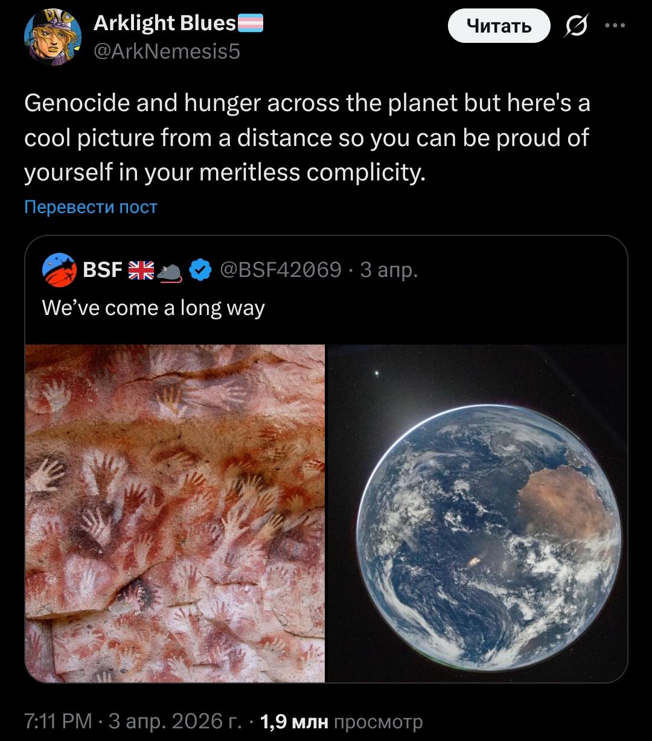
Task: Open the Arklight Blues display name
Action: [x=164, y=23]
